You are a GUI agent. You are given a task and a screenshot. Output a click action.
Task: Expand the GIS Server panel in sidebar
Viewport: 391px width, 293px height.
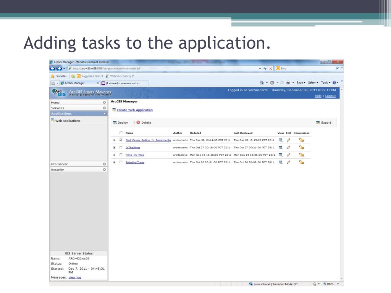tap(105, 164)
